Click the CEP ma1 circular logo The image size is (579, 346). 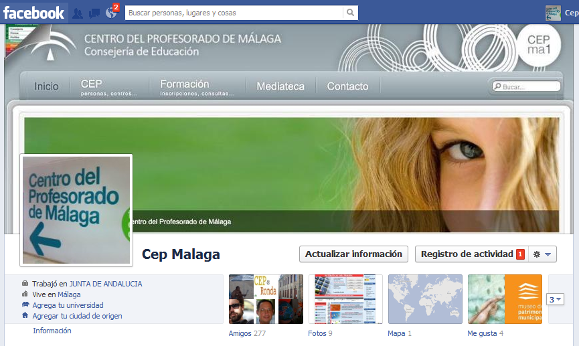[538, 45]
